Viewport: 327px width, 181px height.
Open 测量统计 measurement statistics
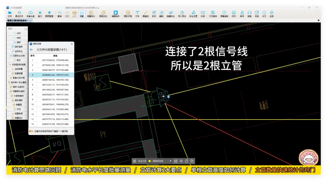tap(91, 14)
